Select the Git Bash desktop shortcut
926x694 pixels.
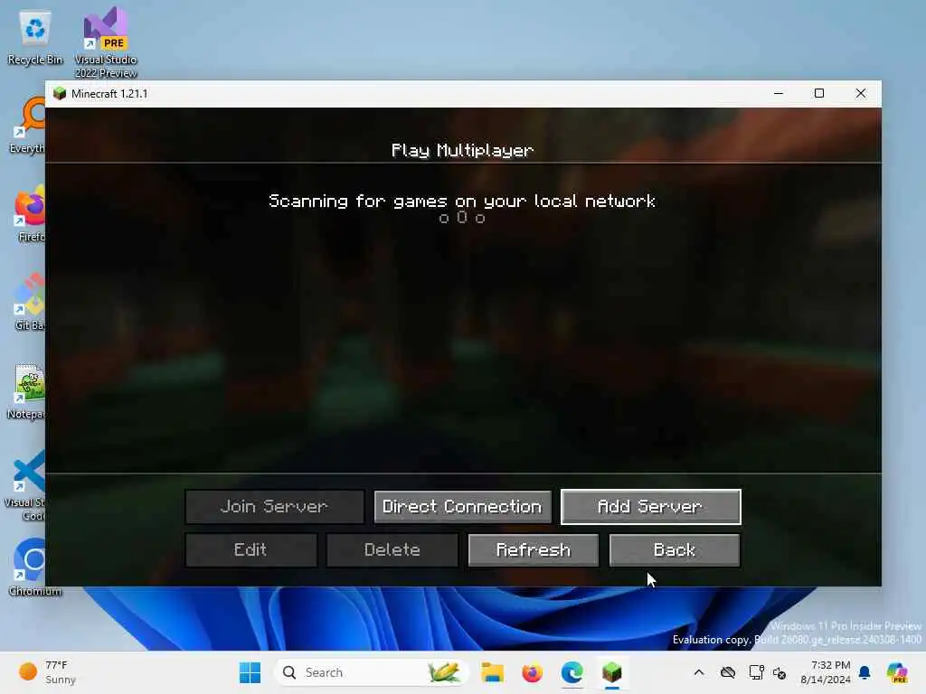pyautogui.click(x=28, y=302)
